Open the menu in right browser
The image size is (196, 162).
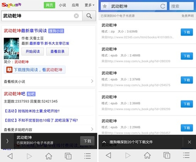pyautogui.click(x=186, y=155)
